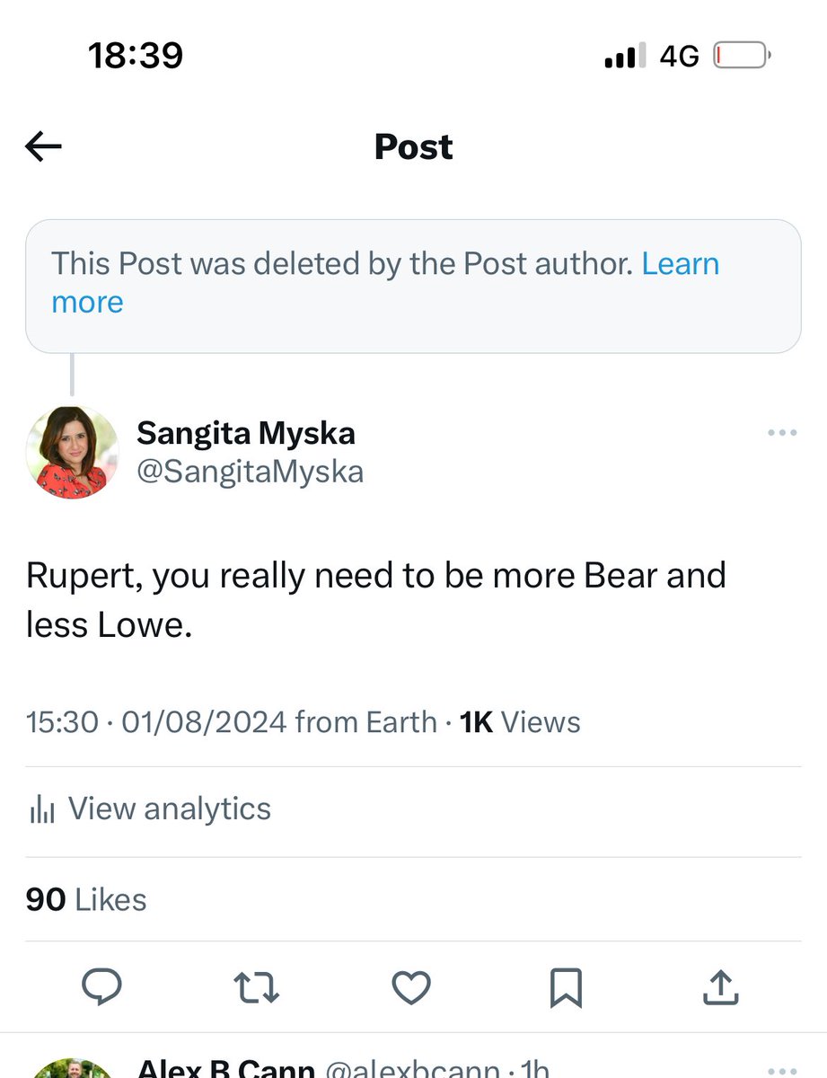The image size is (827, 1078).
Task: Click the bar chart analytics icon
Action: pos(43,808)
